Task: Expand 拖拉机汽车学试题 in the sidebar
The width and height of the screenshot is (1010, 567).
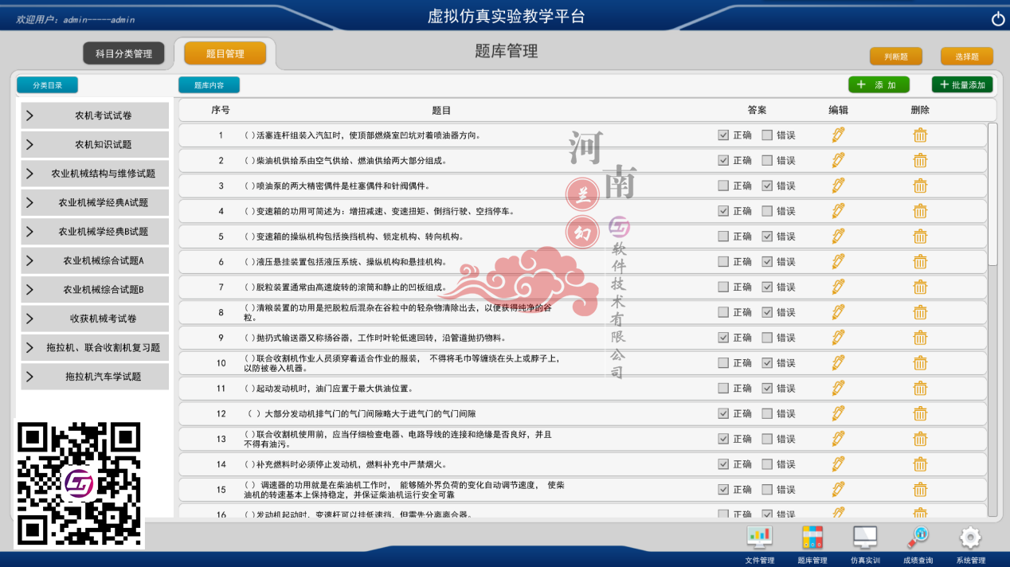Action: click(x=94, y=376)
